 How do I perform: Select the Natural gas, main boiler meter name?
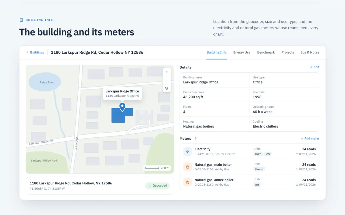coord(213,164)
